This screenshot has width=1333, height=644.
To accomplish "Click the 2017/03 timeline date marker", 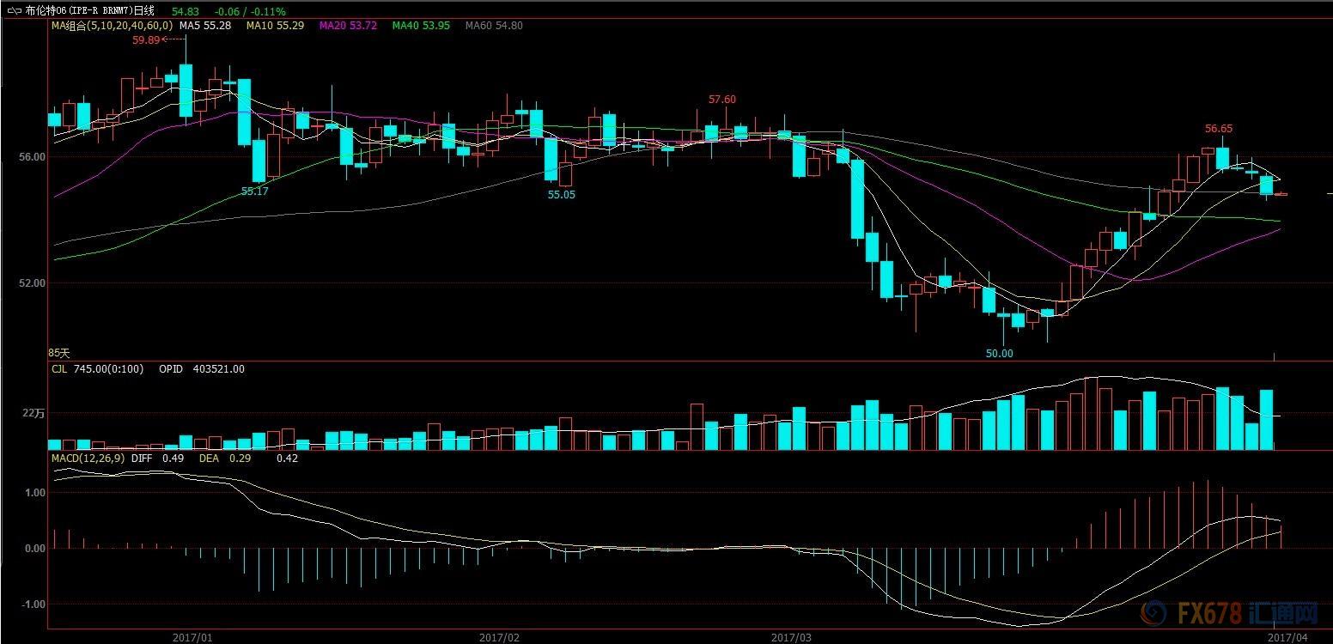I will click(791, 637).
